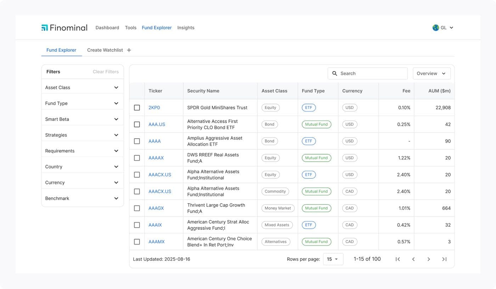Image resolution: width=496 pixels, height=289 pixels.
Task: Tick the AAAIX row checkbox
Action: pyautogui.click(x=137, y=225)
